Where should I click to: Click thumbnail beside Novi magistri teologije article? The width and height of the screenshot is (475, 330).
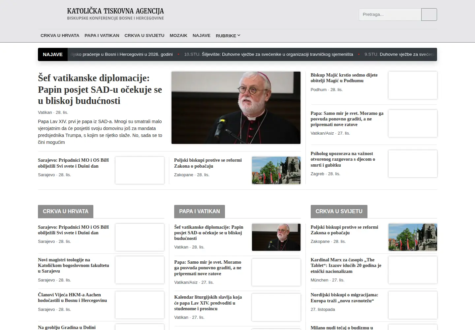coord(140,270)
